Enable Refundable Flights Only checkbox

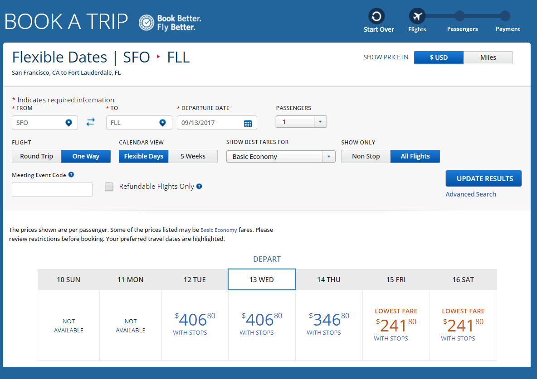coord(109,187)
